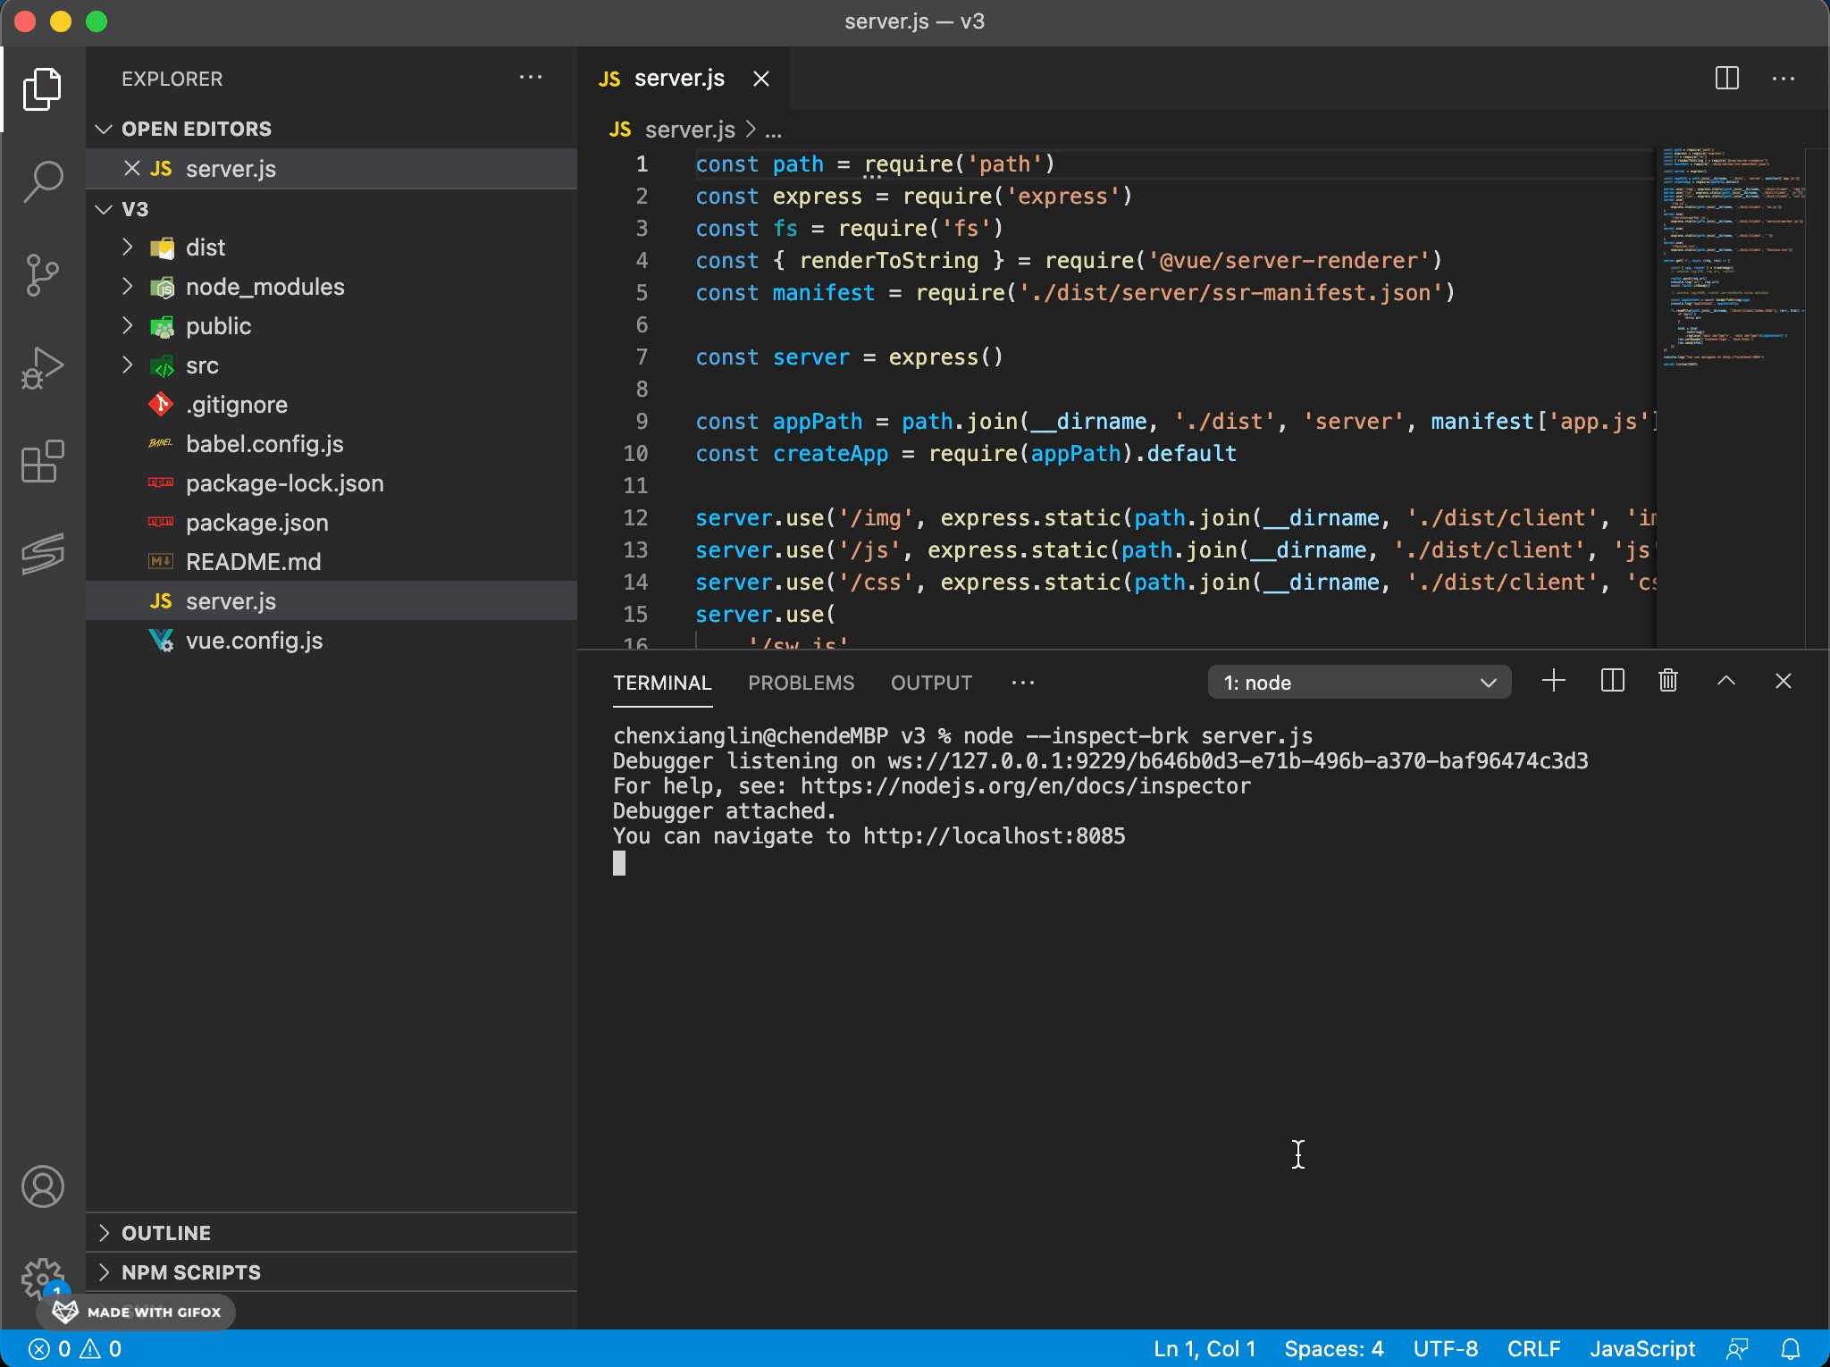This screenshot has width=1830, height=1367.
Task: Click the code minimap preview
Action: 1729,259
